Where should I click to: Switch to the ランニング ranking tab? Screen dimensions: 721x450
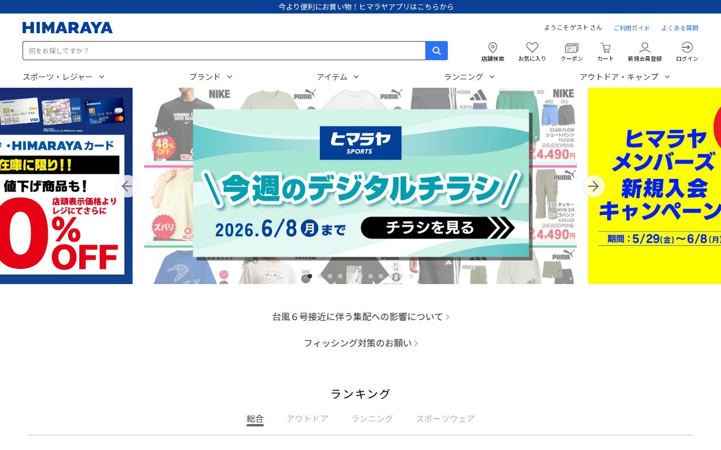pos(372,418)
